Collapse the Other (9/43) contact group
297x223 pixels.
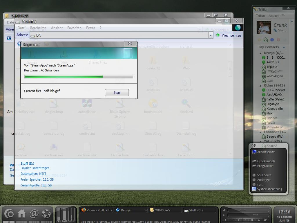[x=261, y=86]
